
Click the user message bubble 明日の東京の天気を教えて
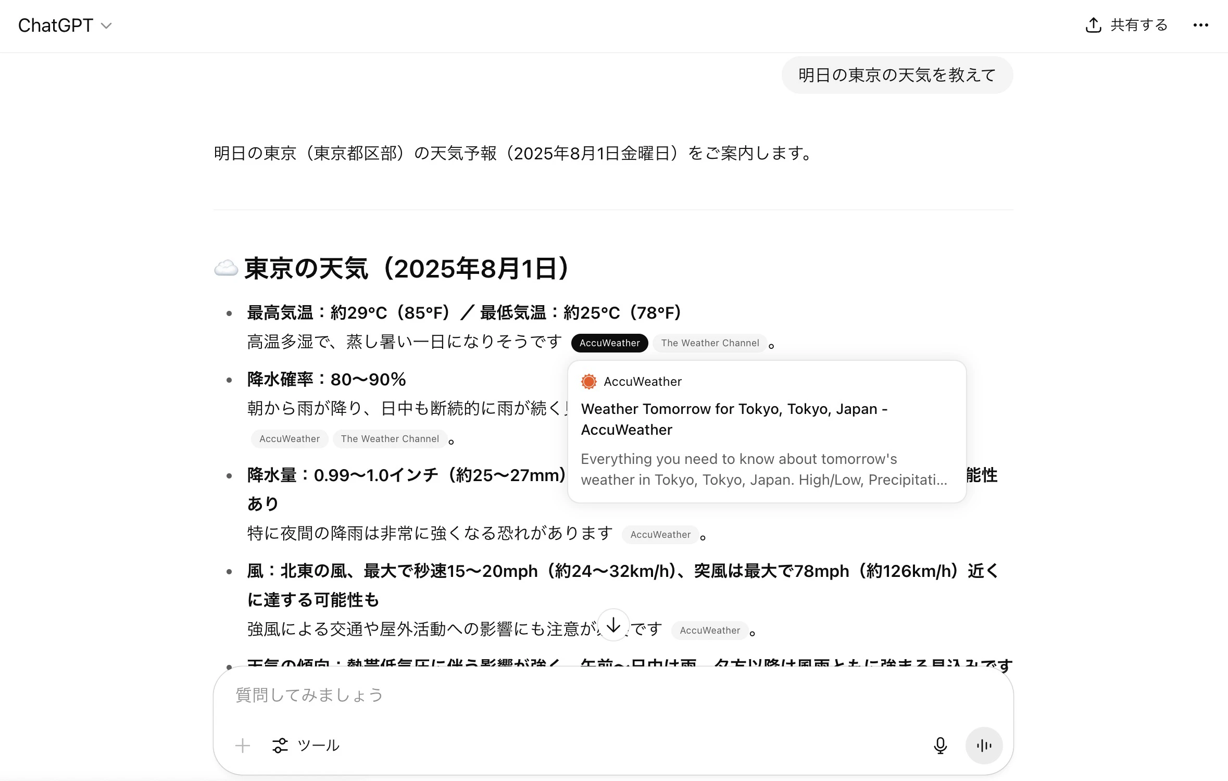click(897, 75)
